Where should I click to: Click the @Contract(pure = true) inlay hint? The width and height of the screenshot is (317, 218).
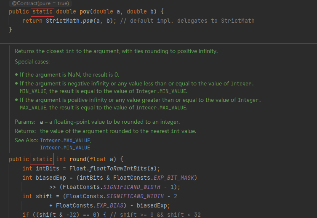click(37, 3)
